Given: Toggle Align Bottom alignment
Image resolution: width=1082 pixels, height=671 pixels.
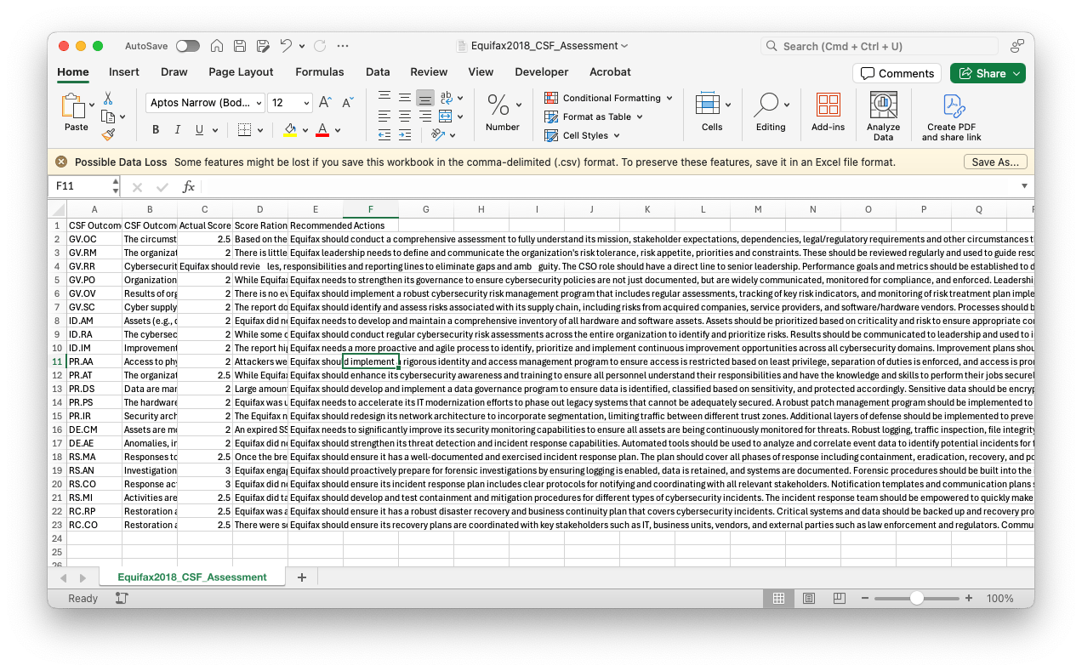Looking at the screenshot, I should pos(425,98).
